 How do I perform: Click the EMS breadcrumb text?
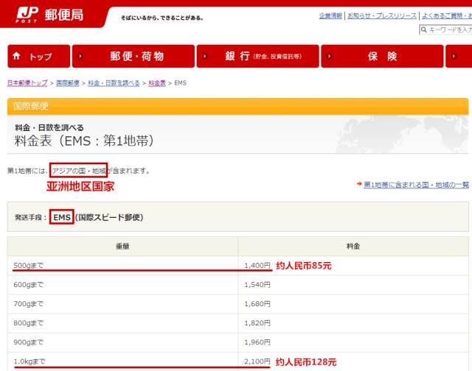180,83
